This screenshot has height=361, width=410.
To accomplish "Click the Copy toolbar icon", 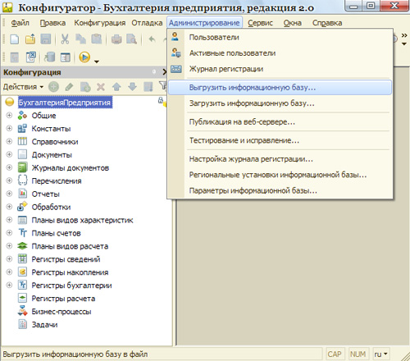I will [80, 39].
